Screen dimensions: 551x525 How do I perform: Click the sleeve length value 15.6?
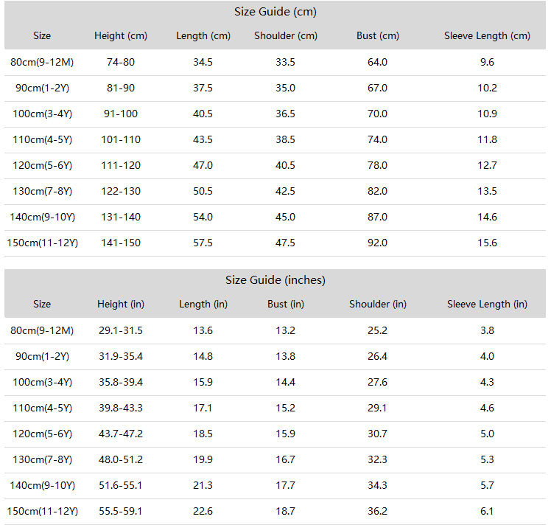(487, 243)
